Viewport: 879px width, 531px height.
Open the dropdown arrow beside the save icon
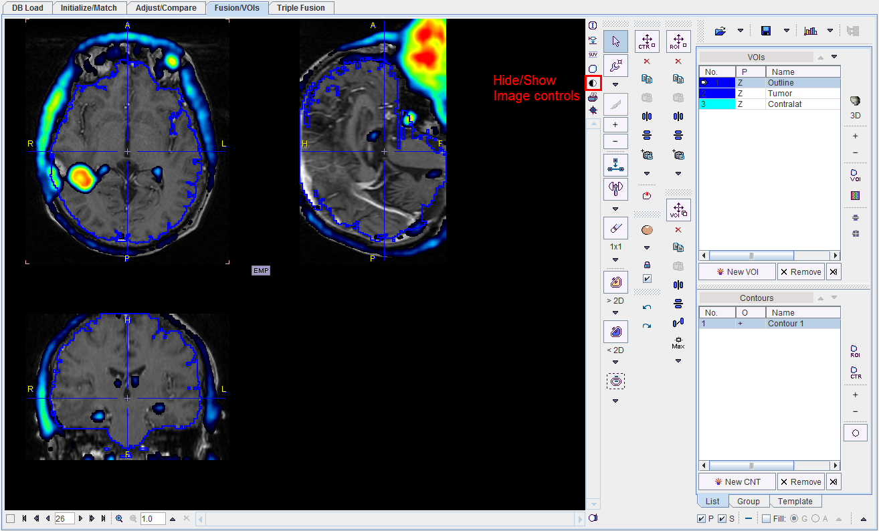[x=786, y=31]
